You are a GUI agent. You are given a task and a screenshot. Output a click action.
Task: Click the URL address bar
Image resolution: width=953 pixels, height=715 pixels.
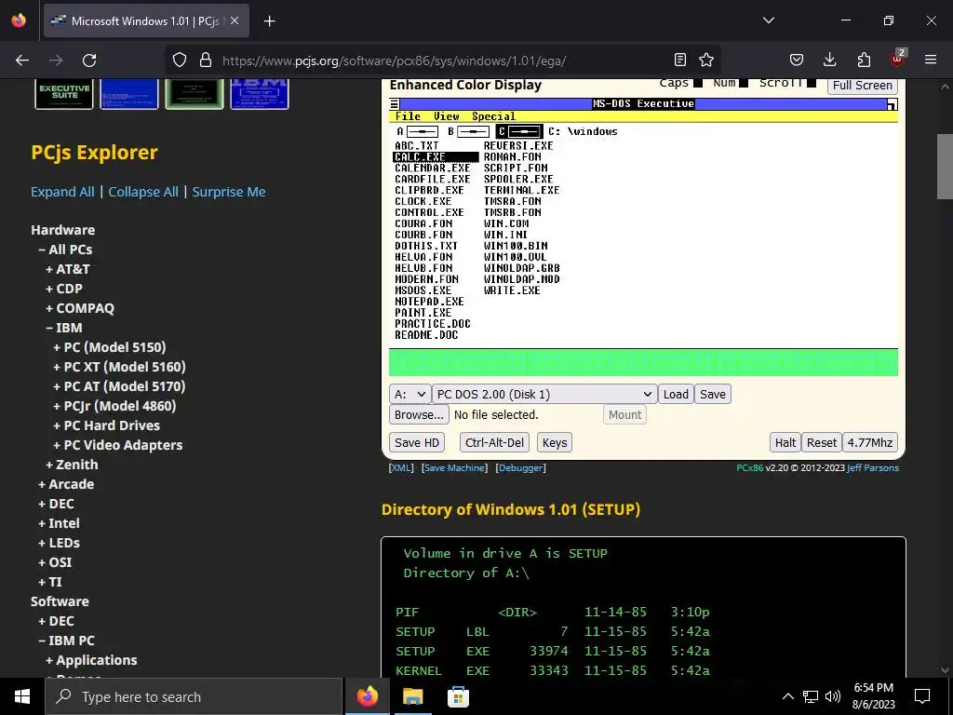[444, 61]
